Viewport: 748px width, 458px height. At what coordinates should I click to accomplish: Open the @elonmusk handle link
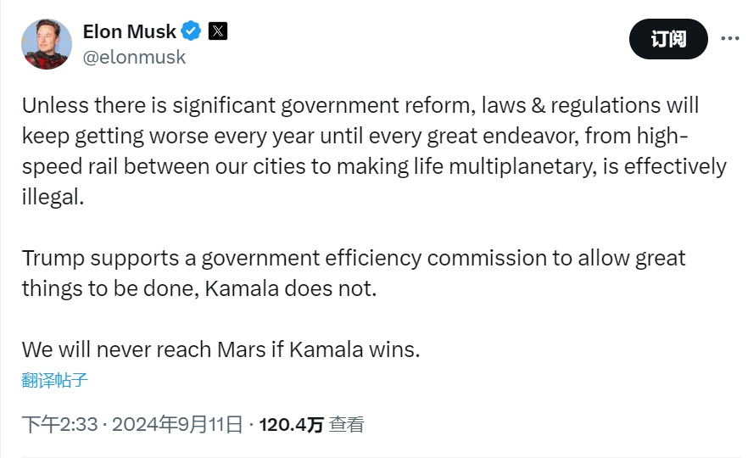click(x=134, y=58)
